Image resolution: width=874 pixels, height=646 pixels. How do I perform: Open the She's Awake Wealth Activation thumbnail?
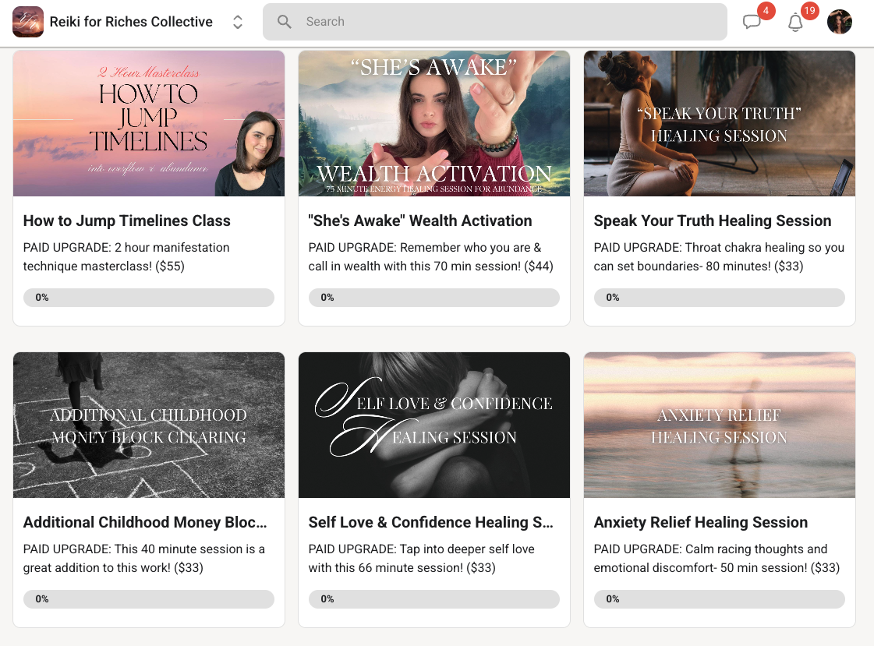click(x=434, y=124)
